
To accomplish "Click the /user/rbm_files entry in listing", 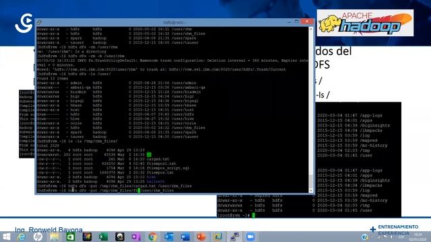I will point(189,128).
